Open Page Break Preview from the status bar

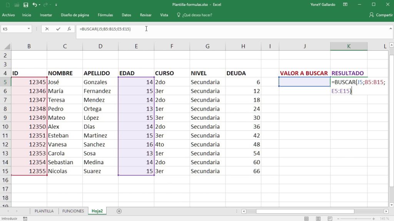pos(329,218)
